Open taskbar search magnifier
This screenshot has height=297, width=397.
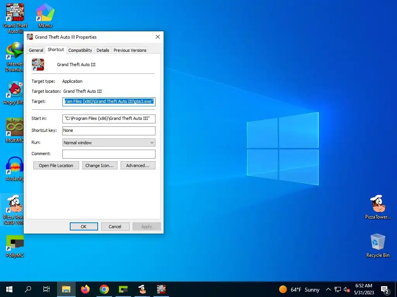coord(28,289)
